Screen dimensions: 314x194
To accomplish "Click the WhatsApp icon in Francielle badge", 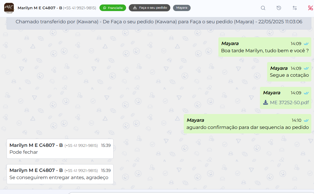I will click(105, 8).
